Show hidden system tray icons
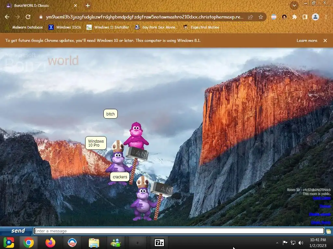This screenshot has height=249, width=333. click(277, 243)
